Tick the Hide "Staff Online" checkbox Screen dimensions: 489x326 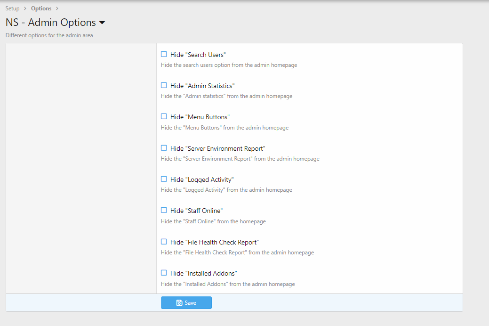coord(164,210)
